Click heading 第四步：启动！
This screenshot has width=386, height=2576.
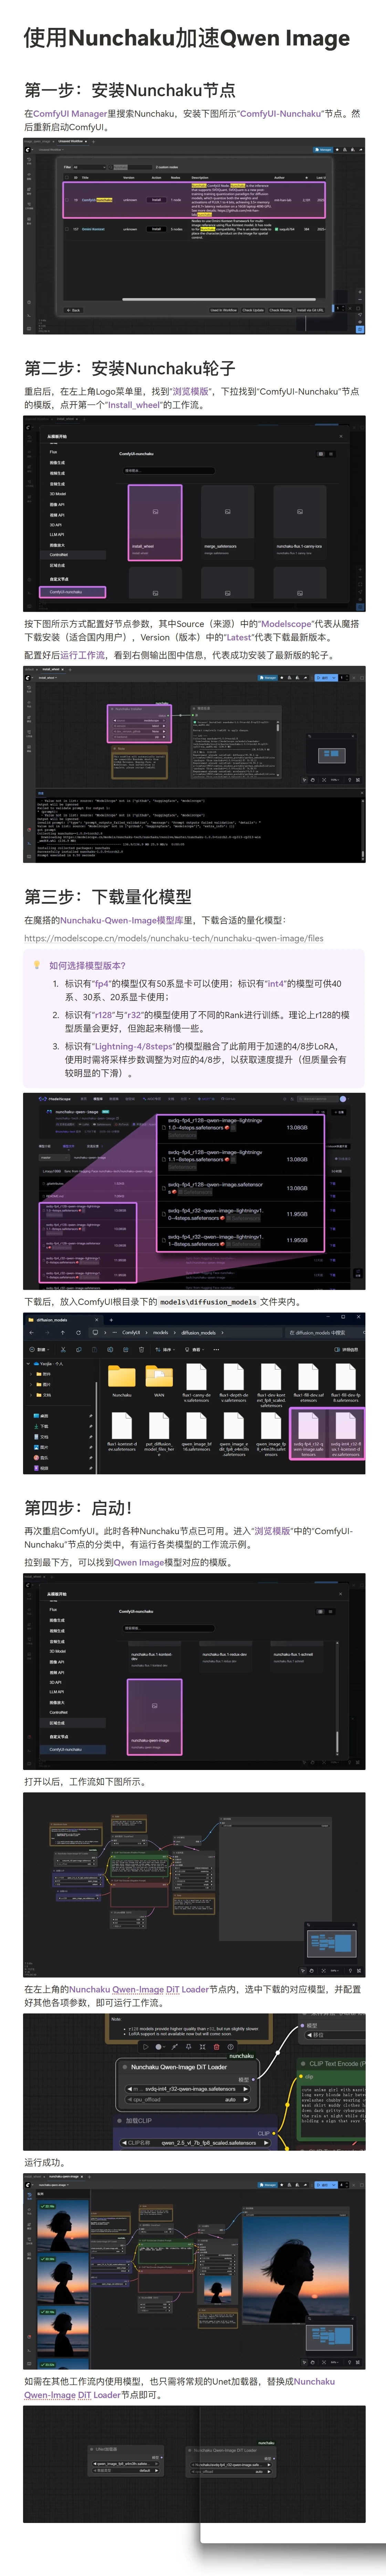pyautogui.click(x=78, y=1508)
